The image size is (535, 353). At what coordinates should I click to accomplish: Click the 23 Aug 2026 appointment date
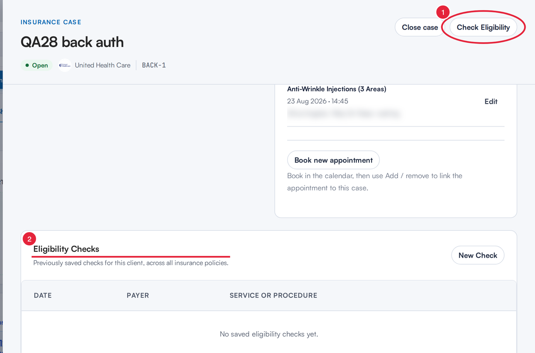[x=318, y=101]
